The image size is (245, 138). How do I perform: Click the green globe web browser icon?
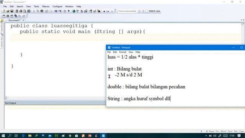tap(74, 11)
